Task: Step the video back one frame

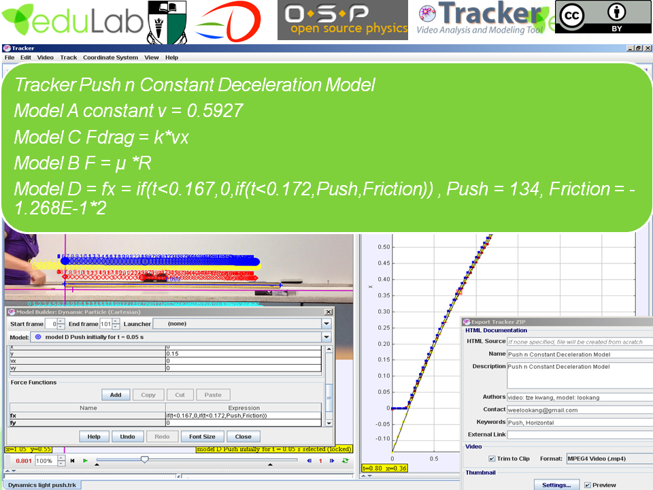Action: (309, 461)
